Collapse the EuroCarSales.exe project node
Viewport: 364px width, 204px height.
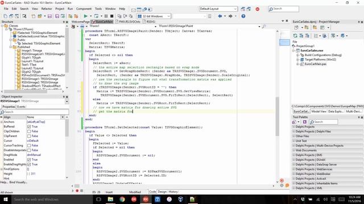[293, 50]
